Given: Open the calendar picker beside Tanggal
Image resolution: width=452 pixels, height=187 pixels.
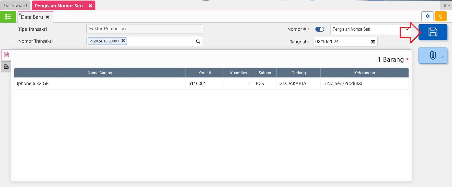Looking at the screenshot, I should pos(373,42).
